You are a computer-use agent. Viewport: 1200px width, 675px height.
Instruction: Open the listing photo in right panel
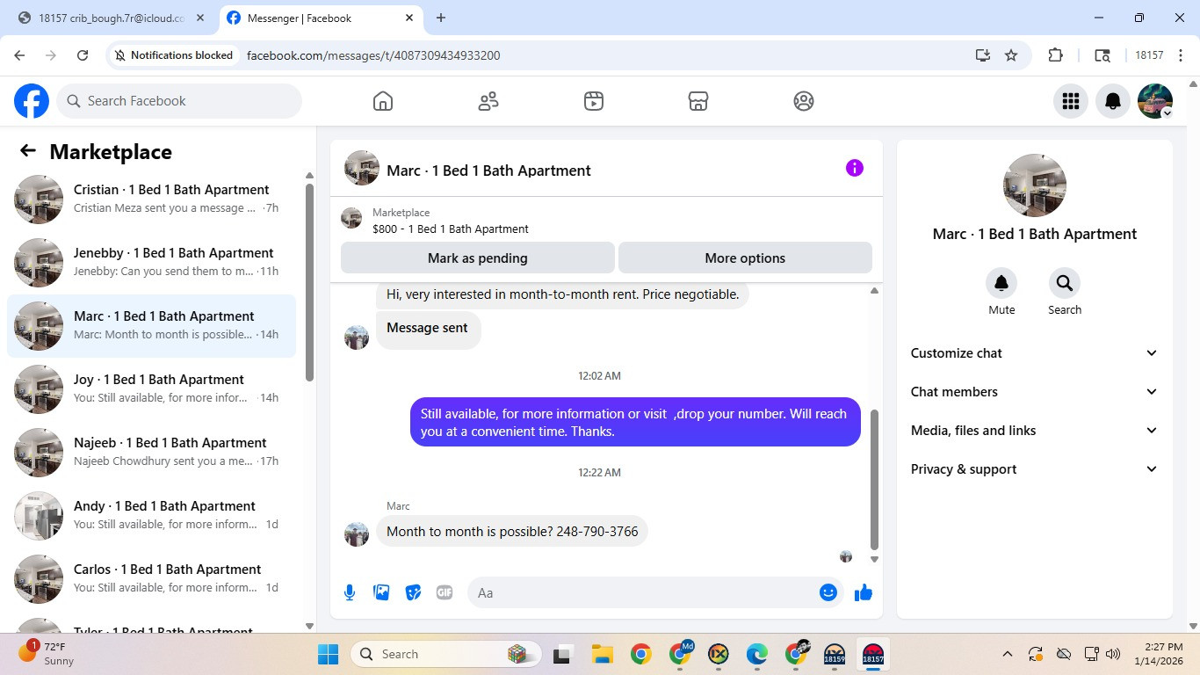click(1035, 185)
